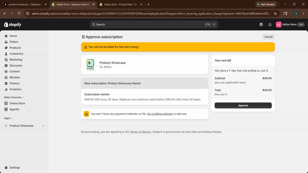Open the Finance sidebar icon
308x173 pixels.
[6, 84]
